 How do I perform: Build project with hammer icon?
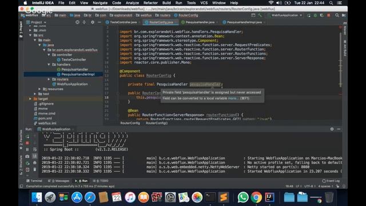[260, 15]
